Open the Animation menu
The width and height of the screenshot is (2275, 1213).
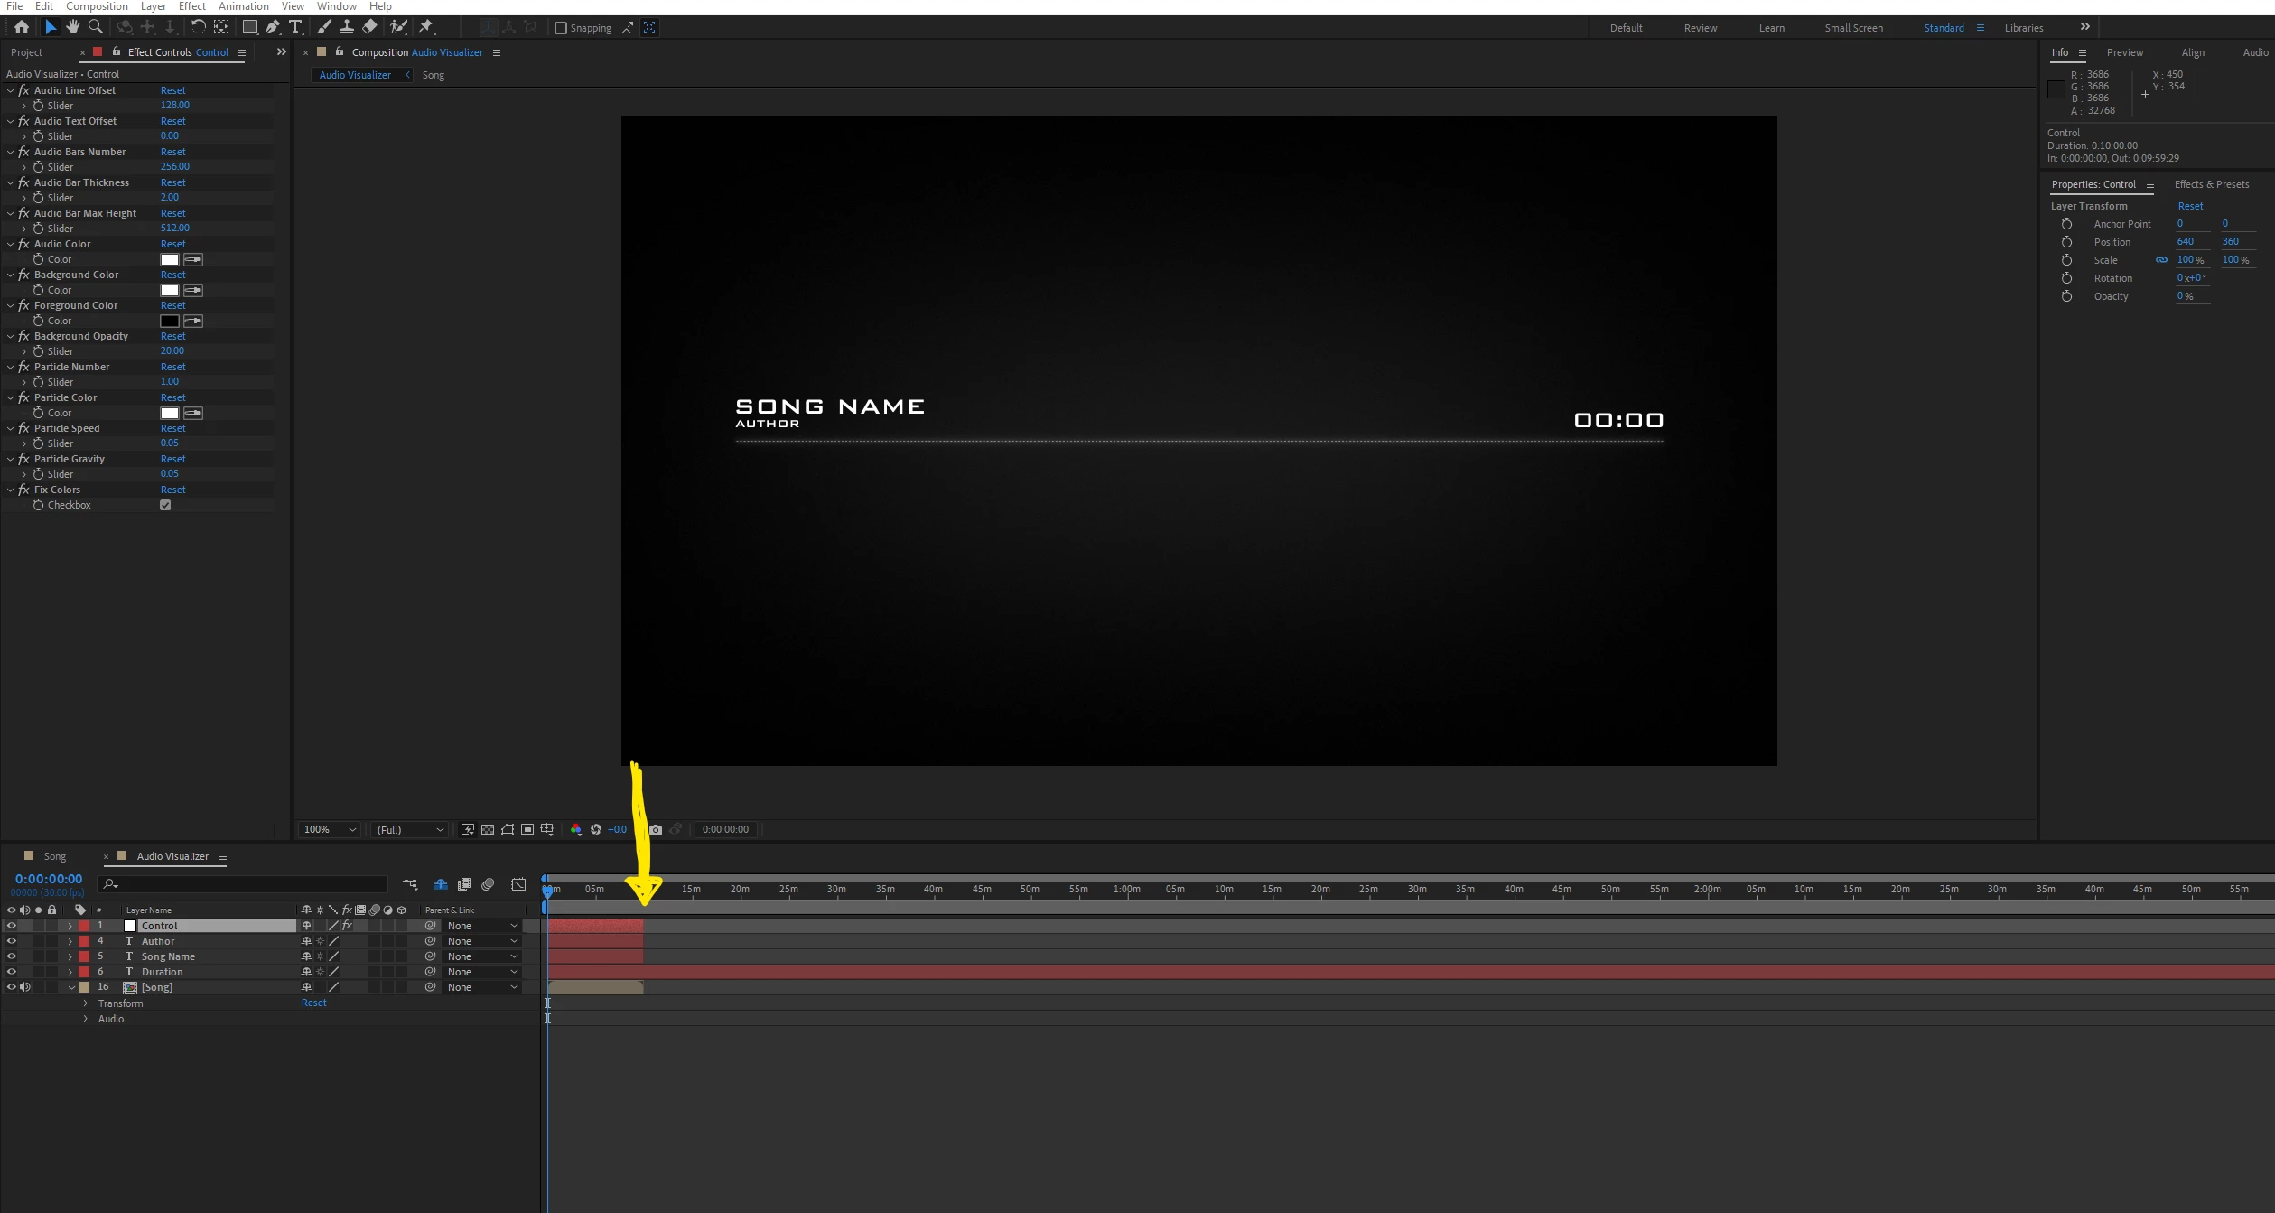coord(243,6)
